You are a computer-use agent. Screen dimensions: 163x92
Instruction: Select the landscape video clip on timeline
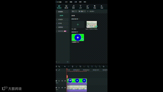pyautogui.click(x=77, y=89)
